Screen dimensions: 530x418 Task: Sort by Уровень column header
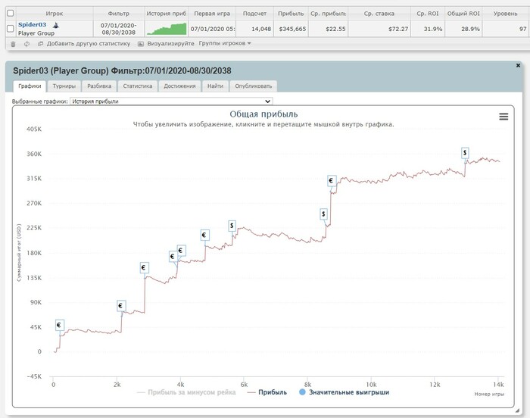[x=505, y=14]
